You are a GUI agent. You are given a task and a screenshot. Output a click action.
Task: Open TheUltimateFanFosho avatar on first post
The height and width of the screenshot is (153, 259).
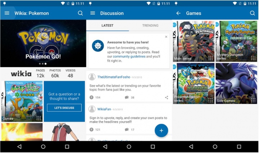click(92, 77)
